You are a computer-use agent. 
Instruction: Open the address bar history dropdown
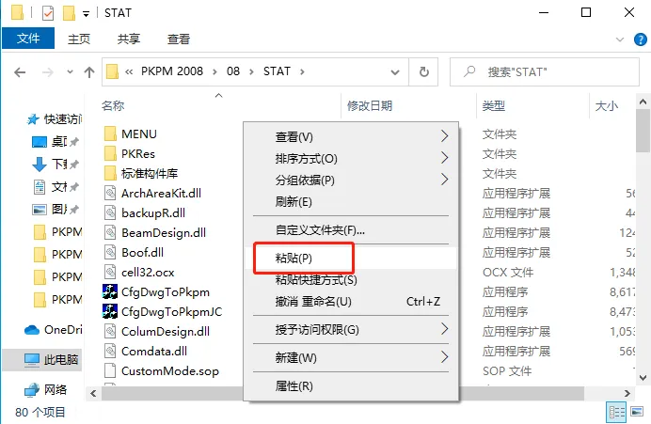click(395, 72)
